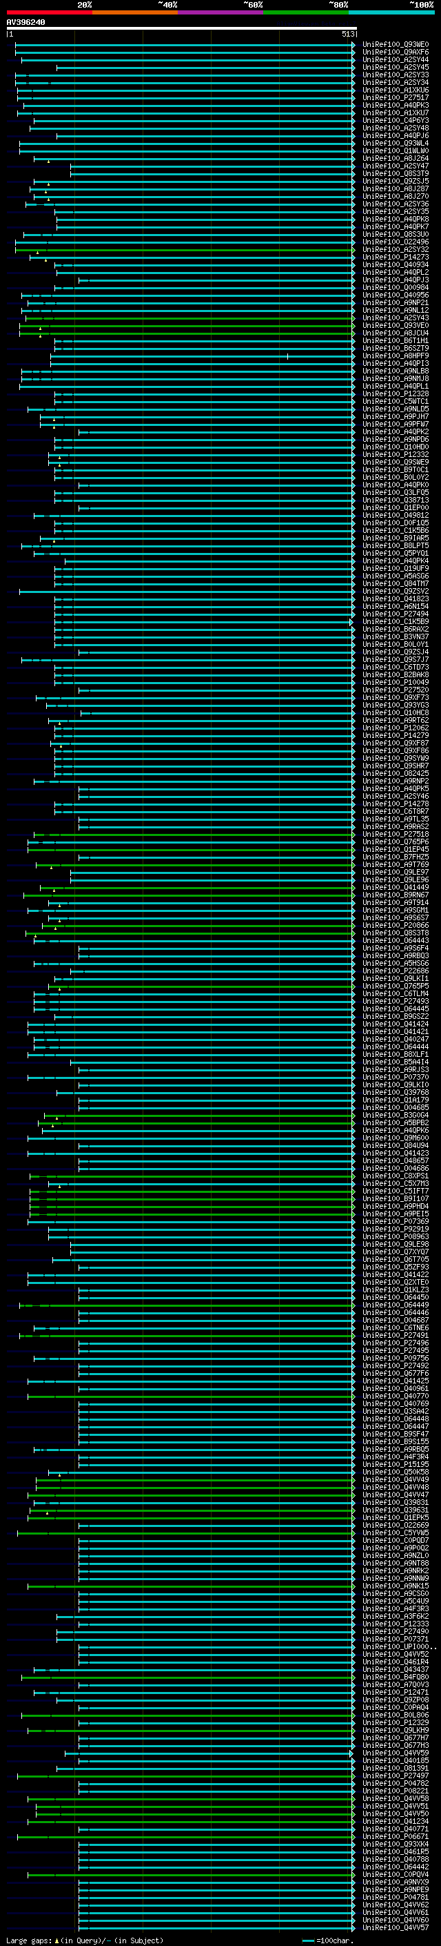This screenshot has width=441, height=1946.
Task: Select the UniRef100_A5BPB2 label
Action: (x=396, y=1122)
